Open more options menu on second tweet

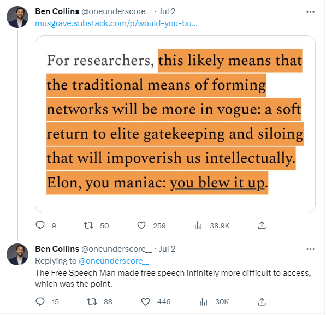click(310, 249)
